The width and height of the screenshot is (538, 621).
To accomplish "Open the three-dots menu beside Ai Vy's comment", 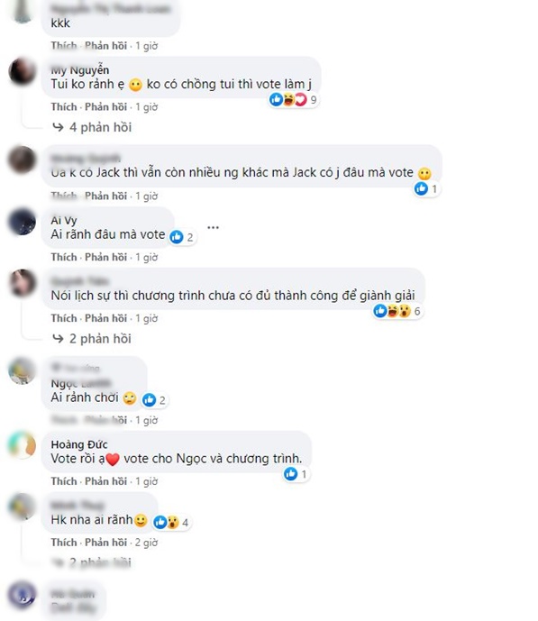I will click(213, 227).
